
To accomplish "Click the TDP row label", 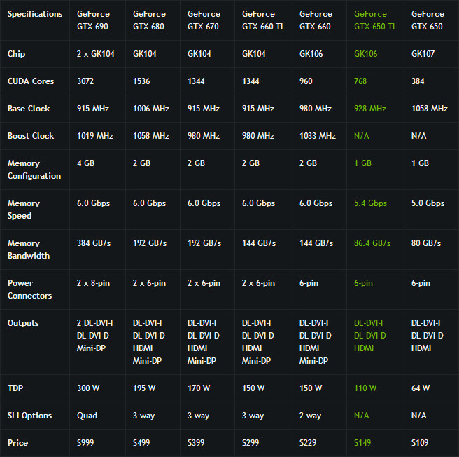I will point(15,388).
